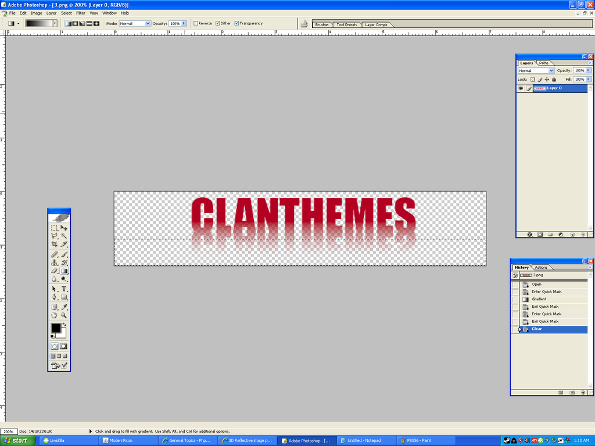Select the Rectangle shape tool
The height and width of the screenshot is (446, 595).
tap(64, 297)
